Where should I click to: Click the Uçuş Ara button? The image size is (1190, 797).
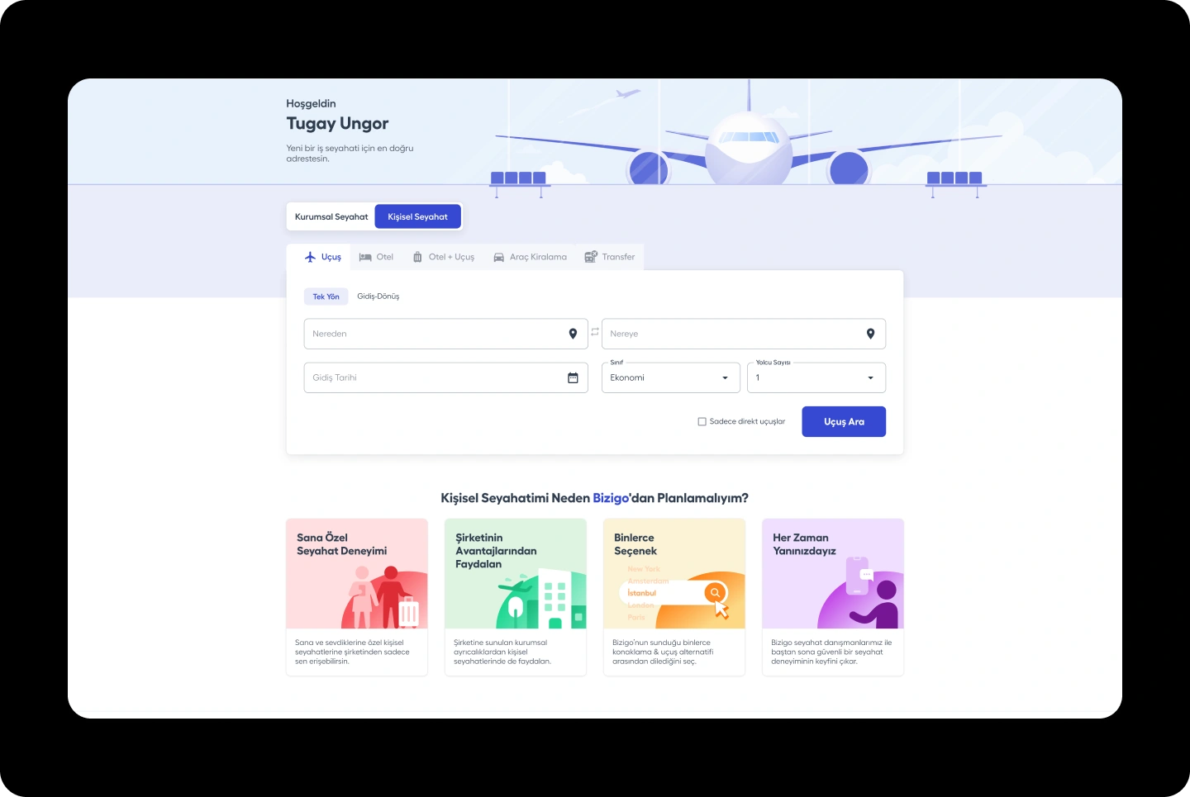pos(844,421)
